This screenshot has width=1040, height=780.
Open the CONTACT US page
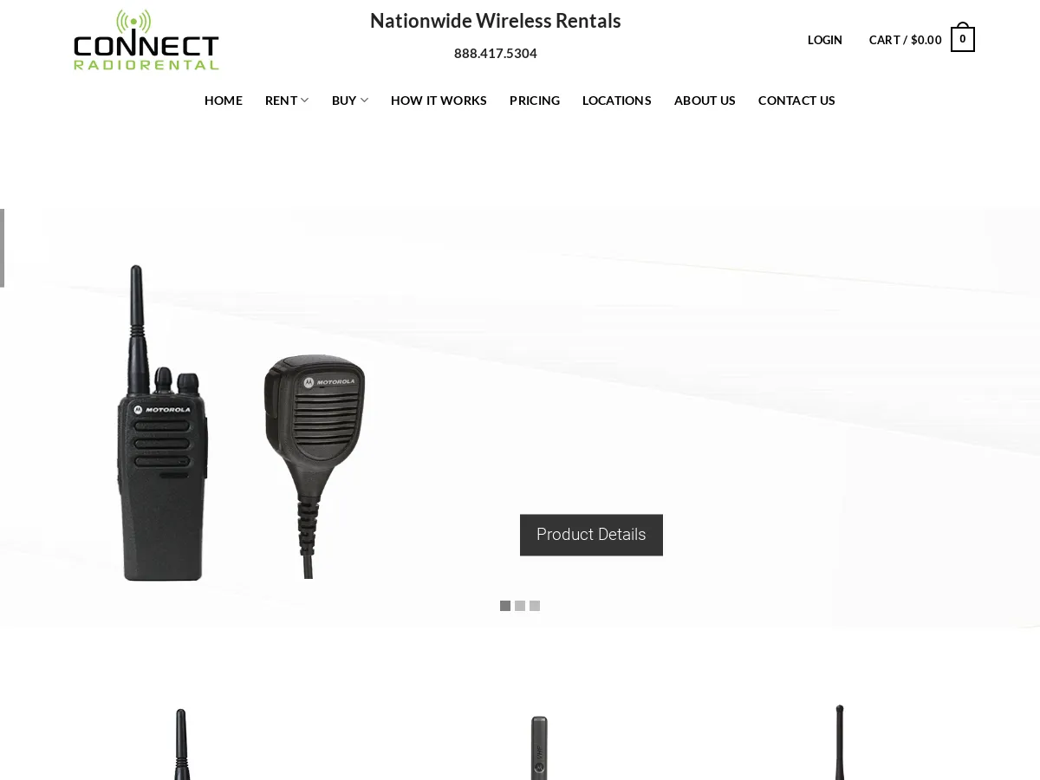pyautogui.click(x=796, y=101)
